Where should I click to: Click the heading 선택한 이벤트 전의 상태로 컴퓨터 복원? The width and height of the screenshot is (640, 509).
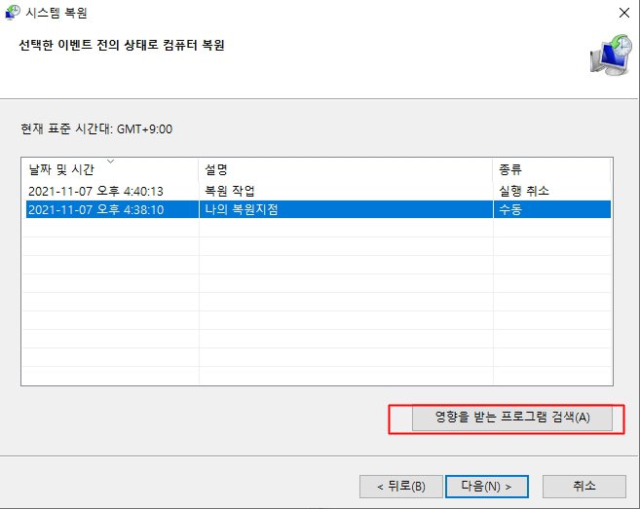click(122, 45)
